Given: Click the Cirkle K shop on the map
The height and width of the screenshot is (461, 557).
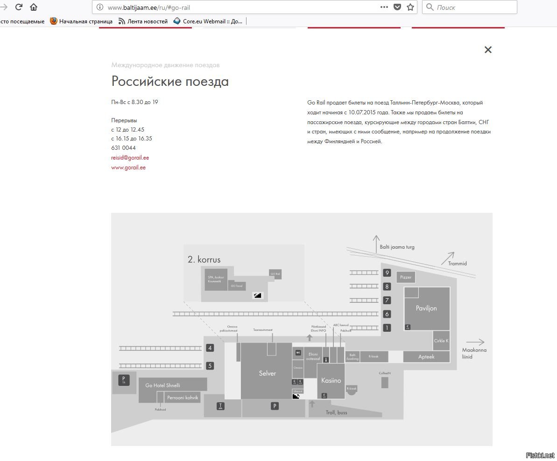Looking at the screenshot, I should click(441, 341).
